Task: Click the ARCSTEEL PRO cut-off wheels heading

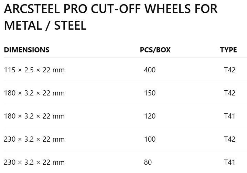Action: pos(111,17)
